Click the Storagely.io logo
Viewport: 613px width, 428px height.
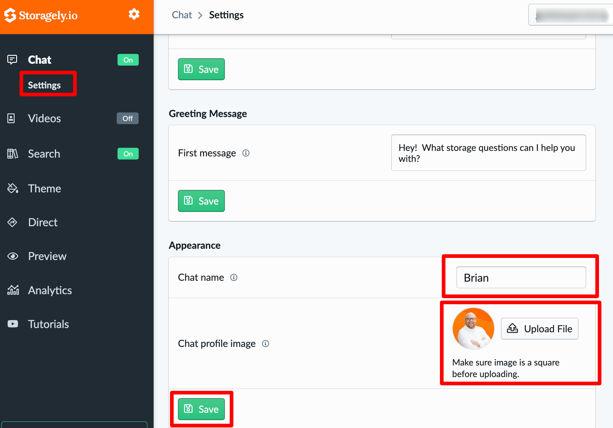pyautogui.click(x=41, y=15)
